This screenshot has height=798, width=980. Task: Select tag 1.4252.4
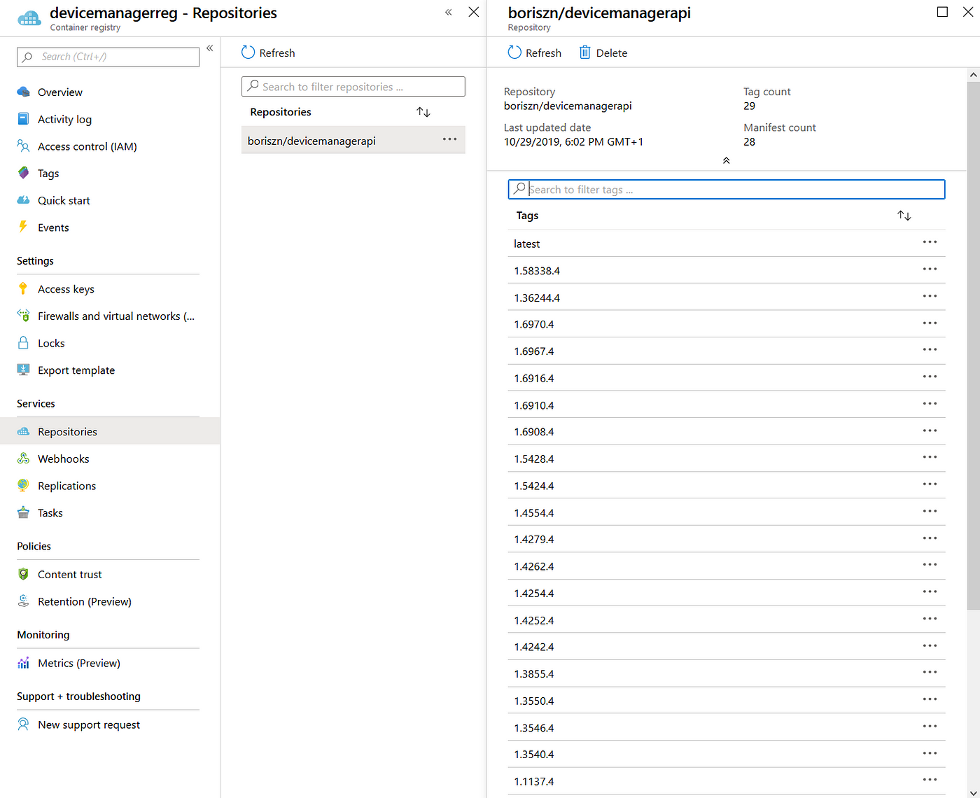click(727, 620)
